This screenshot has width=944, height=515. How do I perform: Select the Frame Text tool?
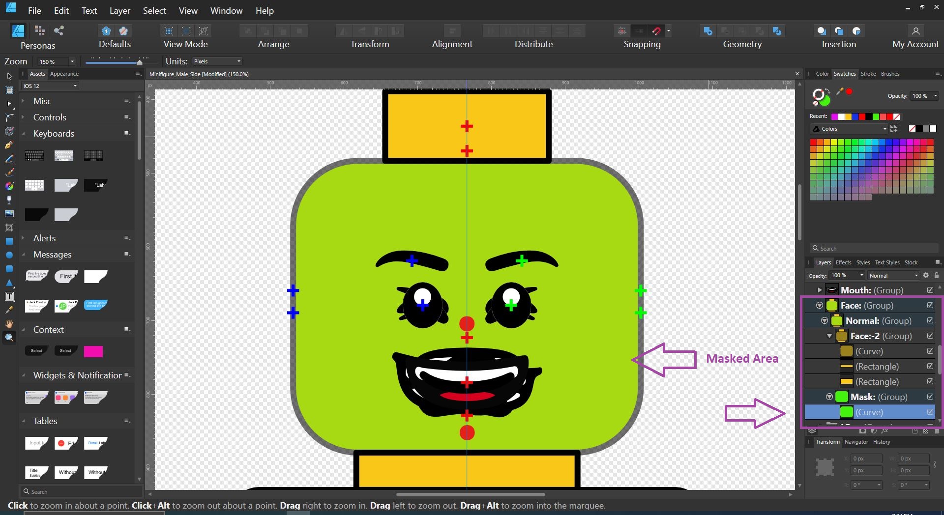coord(9,296)
